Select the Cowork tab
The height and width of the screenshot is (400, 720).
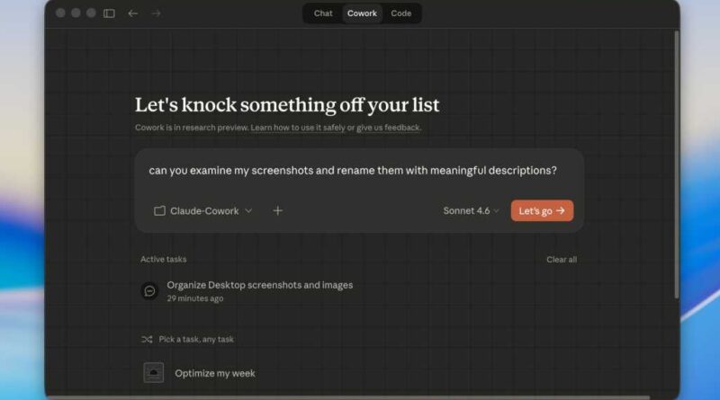(362, 13)
